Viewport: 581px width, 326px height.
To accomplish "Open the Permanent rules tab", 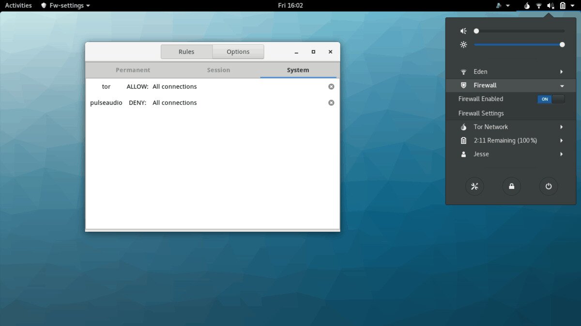I will (x=133, y=70).
